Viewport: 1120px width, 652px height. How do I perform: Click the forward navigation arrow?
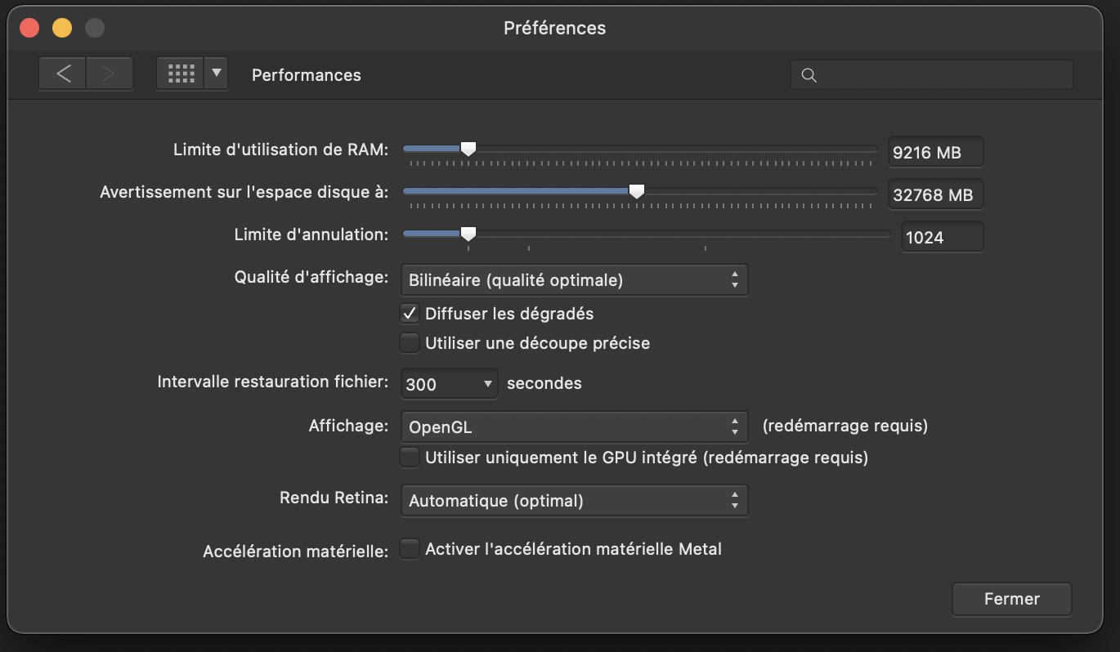pyautogui.click(x=107, y=74)
